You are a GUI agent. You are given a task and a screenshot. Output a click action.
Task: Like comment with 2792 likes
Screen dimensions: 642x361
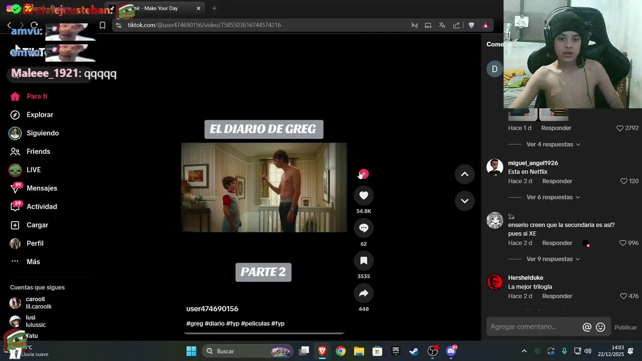(620, 128)
